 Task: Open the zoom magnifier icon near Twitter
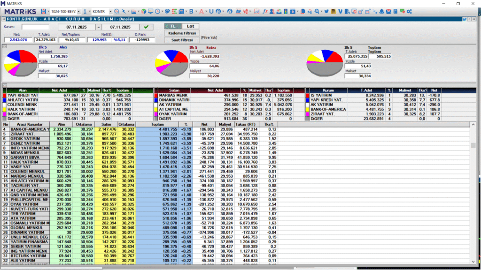(317, 11)
